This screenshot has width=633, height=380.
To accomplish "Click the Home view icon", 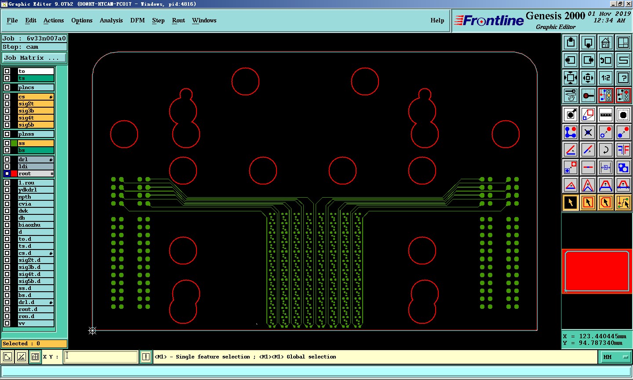I will 606,43.
